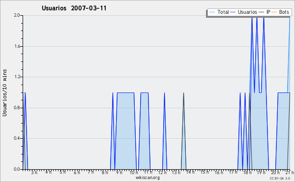Screen dimensions: 295x182
Task: Click the 'CC BY-SA 3.0' license text
Action: click(280, 179)
